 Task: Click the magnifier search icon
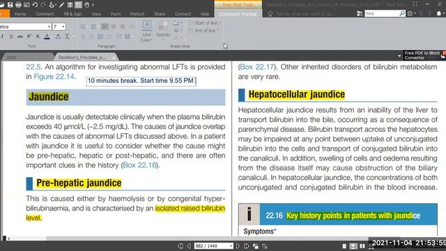coord(402,13)
